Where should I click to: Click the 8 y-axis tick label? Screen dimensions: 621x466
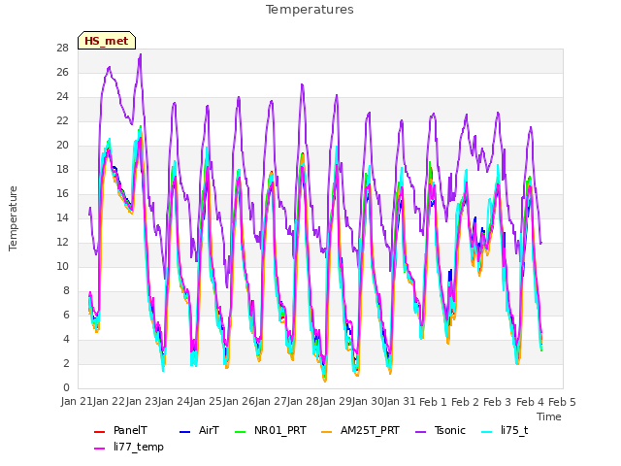pyautogui.click(x=66, y=291)
